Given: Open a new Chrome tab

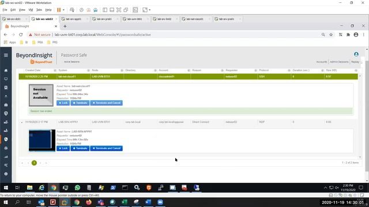Looking at the screenshot, I should pyautogui.click(x=65, y=26).
